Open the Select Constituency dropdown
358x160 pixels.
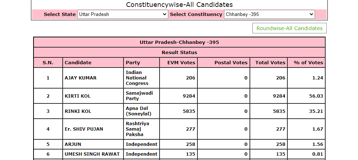tap(270, 15)
